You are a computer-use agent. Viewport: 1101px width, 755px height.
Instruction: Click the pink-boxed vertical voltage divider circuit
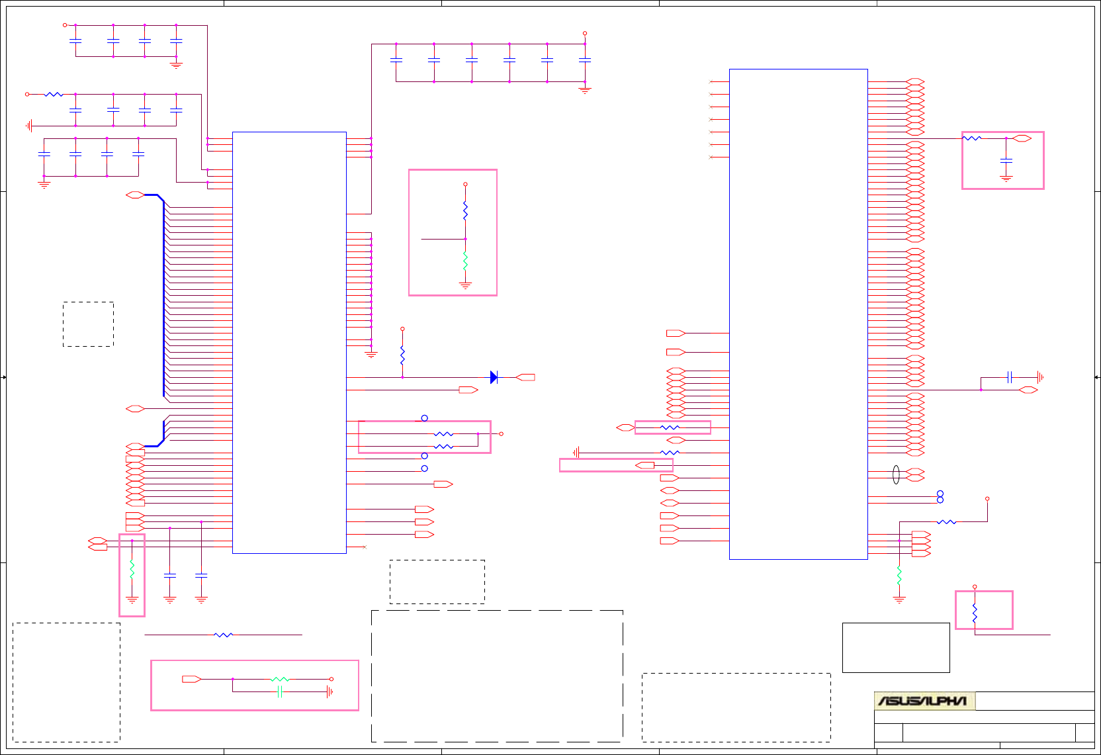(453, 232)
